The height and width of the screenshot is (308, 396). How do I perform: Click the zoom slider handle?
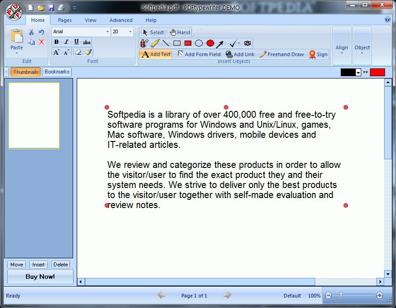click(x=341, y=295)
